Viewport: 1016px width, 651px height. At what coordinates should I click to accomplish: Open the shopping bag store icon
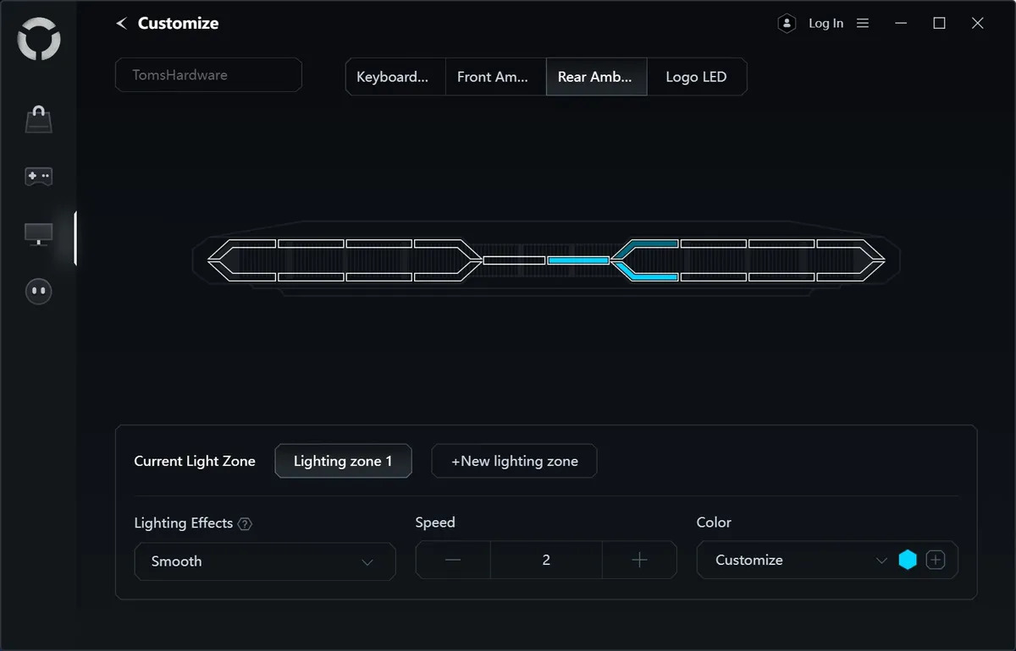[x=39, y=120]
